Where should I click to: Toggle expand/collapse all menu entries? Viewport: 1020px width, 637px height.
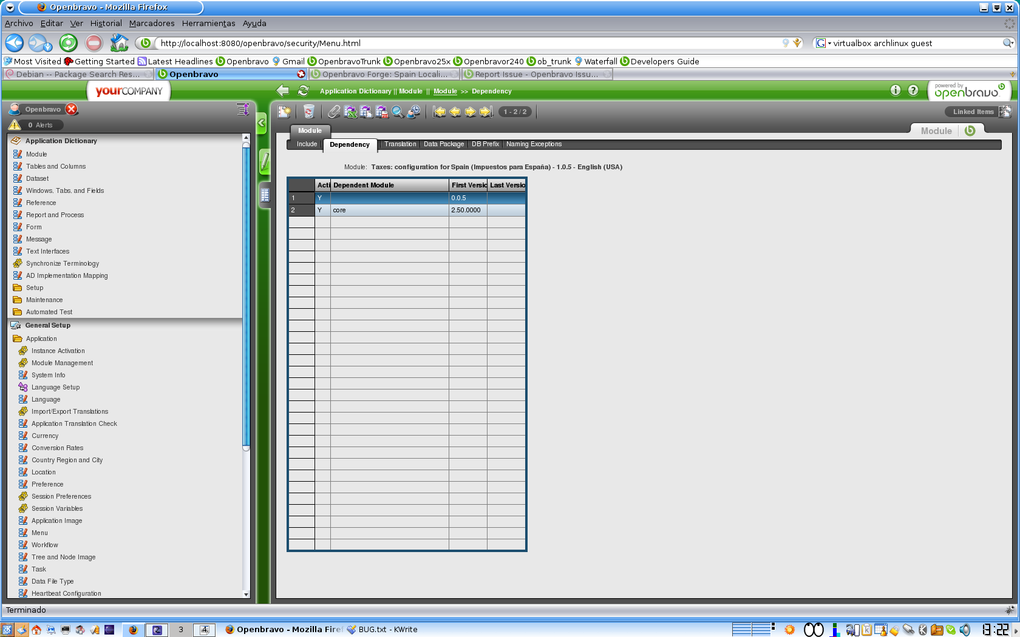[x=243, y=109]
